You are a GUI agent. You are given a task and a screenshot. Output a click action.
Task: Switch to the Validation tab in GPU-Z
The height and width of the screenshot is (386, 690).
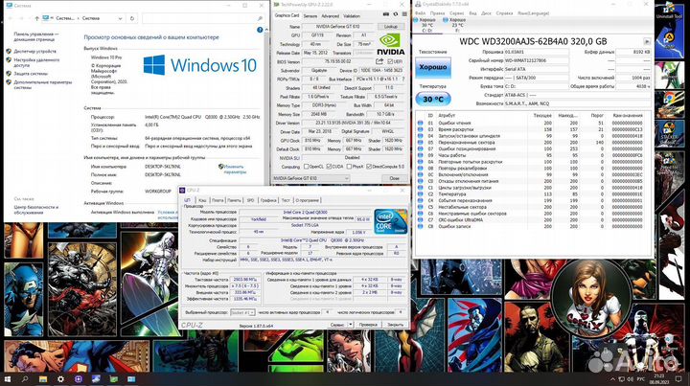click(x=352, y=16)
